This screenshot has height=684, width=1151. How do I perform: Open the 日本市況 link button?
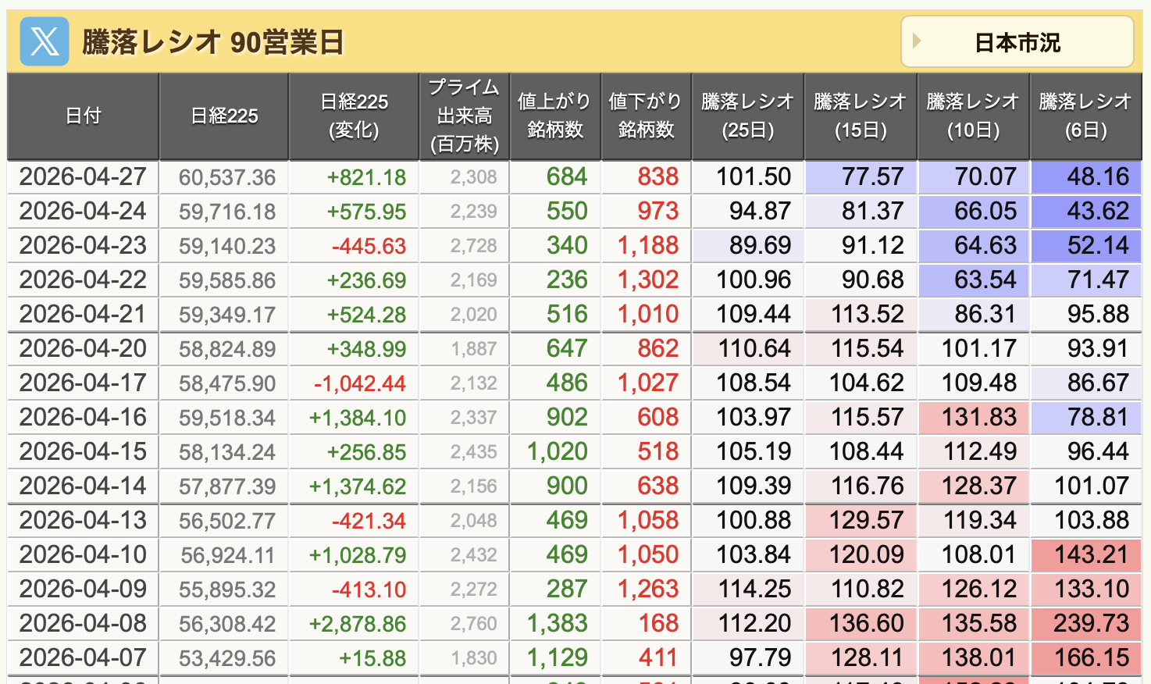[x=1017, y=42]
